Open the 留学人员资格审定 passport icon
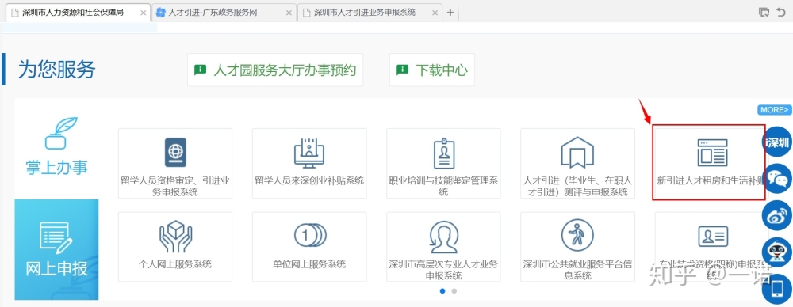The image size is (793, 307). pyautogui.click(x=175, y=152)
